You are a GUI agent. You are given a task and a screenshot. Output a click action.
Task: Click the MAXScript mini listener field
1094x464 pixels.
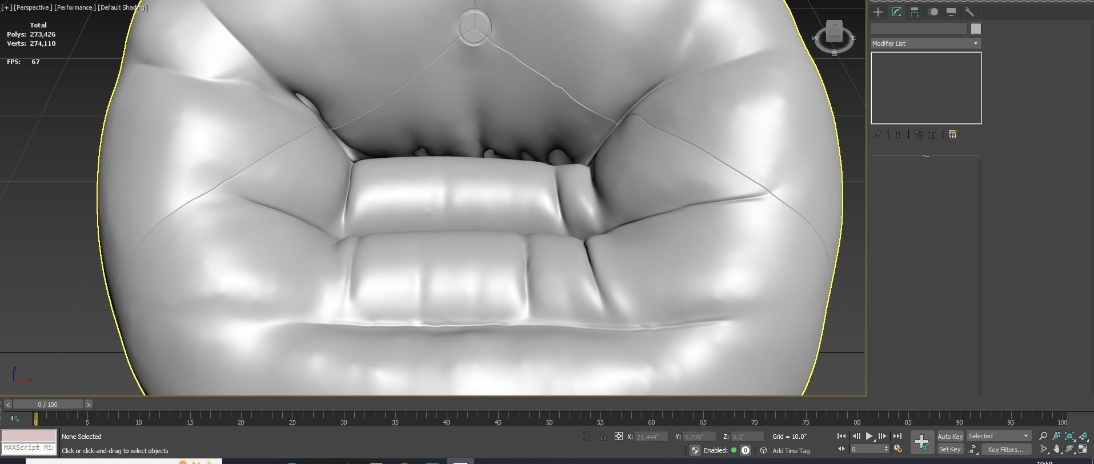coord(29,448)
